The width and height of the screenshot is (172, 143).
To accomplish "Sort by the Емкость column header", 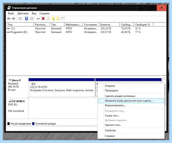I will pos(109,25).
